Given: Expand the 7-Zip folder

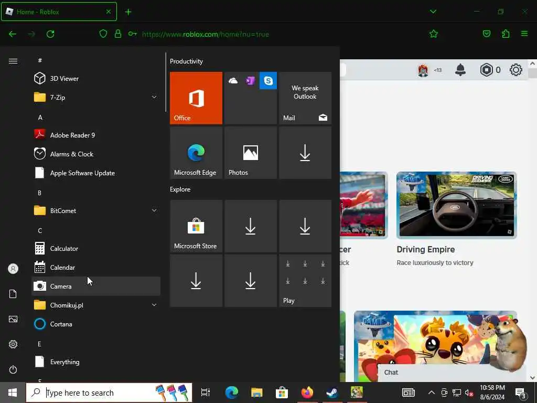Looking at the screenshot, I should [x=154, y=97].
